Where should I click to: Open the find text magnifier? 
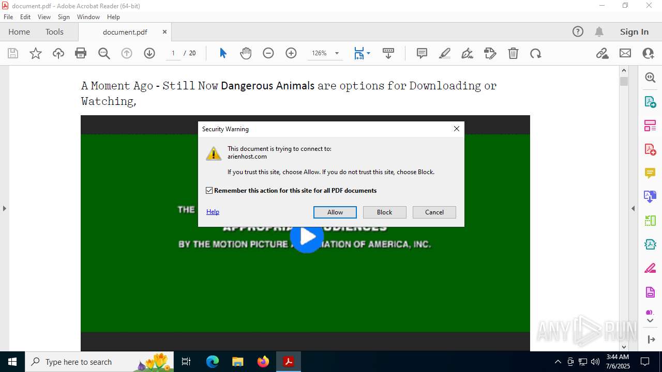click(104, 53)
